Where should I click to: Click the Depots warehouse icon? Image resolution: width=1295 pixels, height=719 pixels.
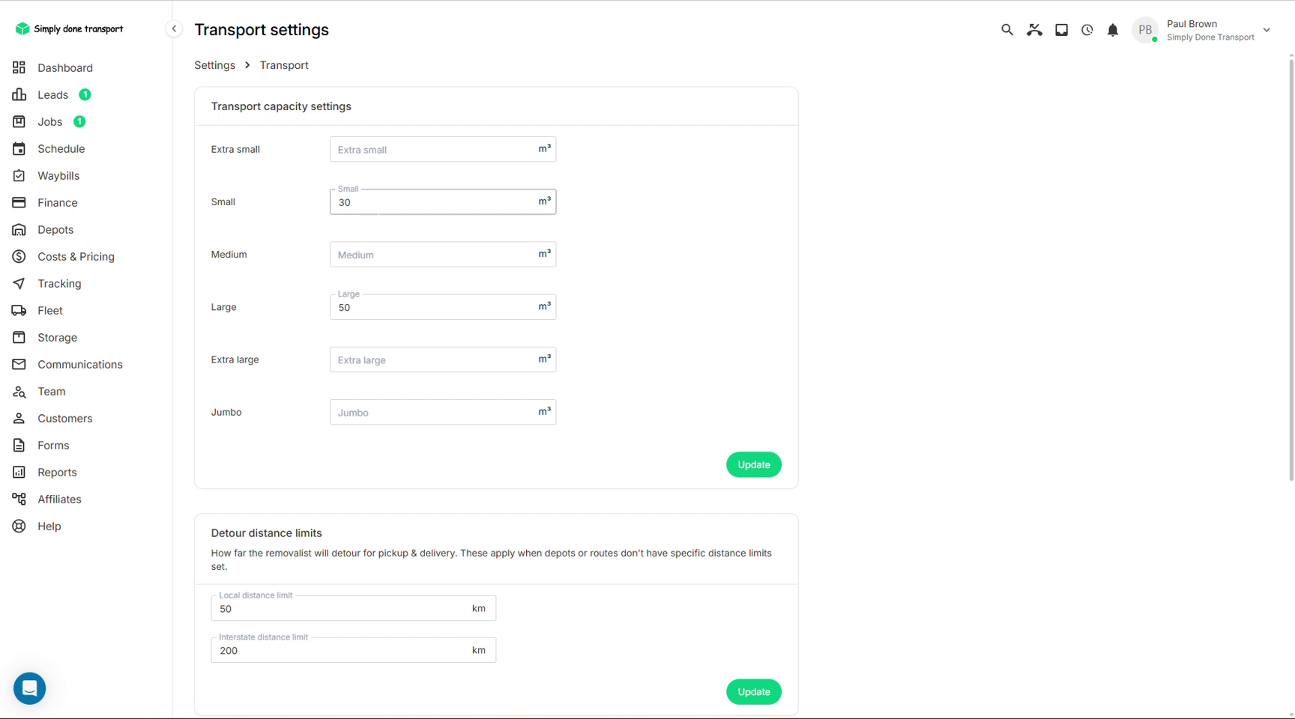tap(19, 229)
